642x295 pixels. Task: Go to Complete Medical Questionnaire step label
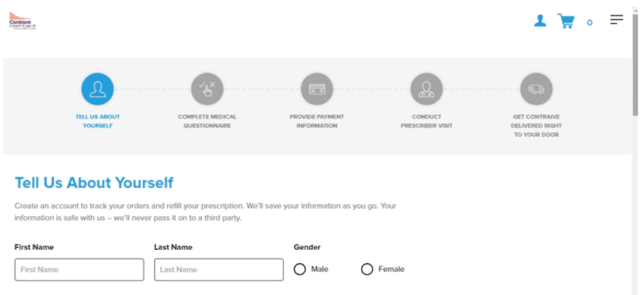[207, 121]
